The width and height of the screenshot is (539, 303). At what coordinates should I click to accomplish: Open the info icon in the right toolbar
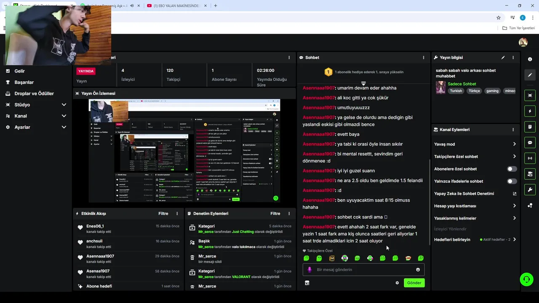click(530, 59)
